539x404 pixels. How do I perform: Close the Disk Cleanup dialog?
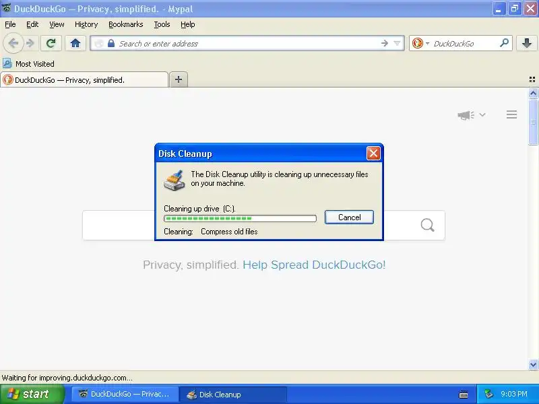tap(373, 154)
